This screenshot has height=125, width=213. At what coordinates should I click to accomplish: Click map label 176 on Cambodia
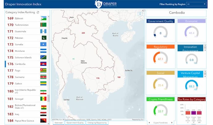(x=98, y=78)
